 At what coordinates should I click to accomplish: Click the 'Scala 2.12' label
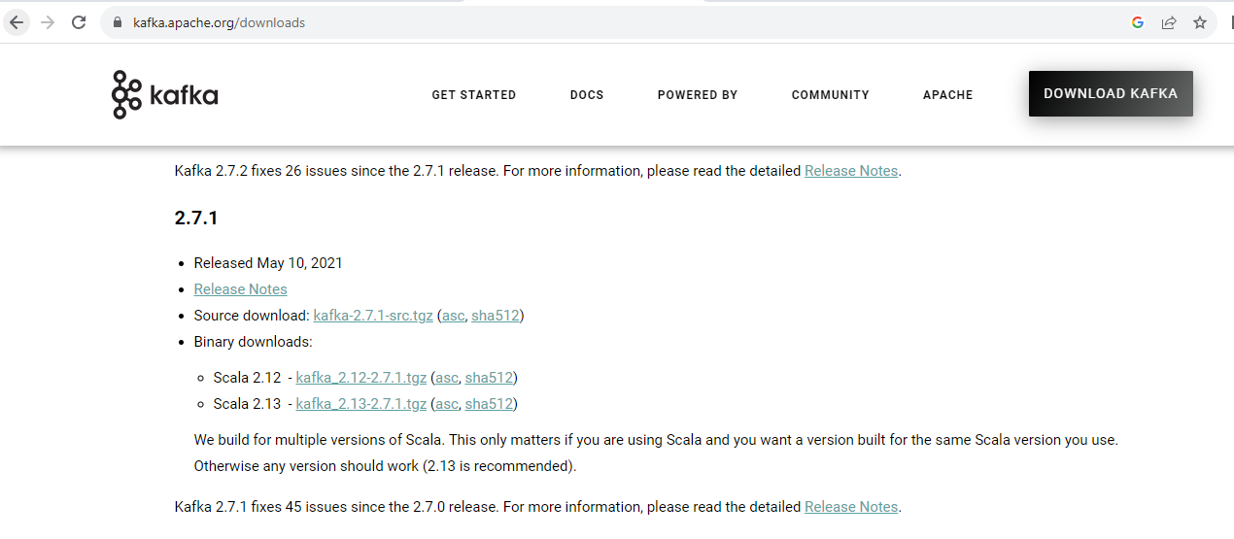pyautogui.click(x=247, y=378)
